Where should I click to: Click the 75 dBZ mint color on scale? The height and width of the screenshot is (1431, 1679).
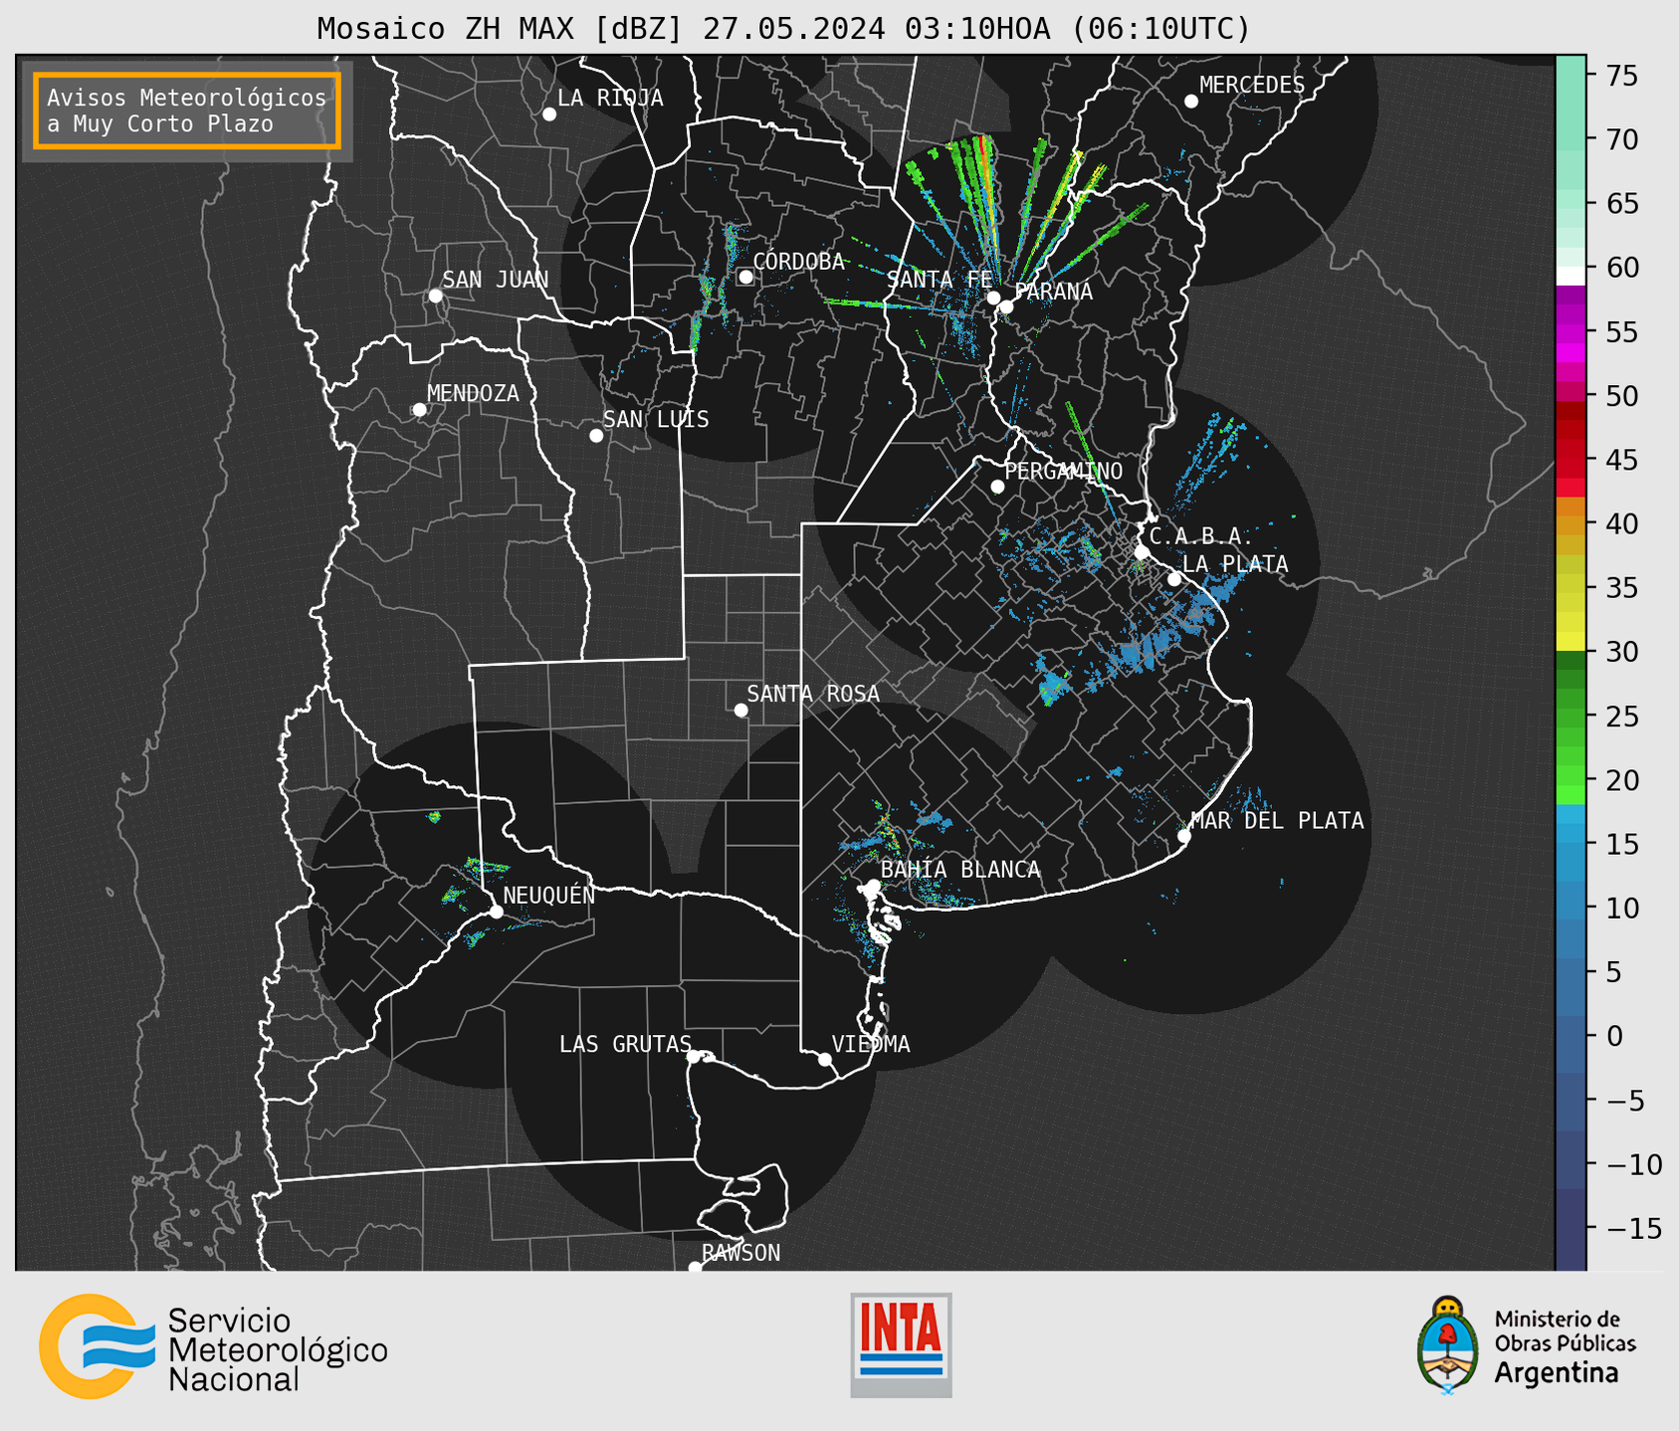click(x=1571, y=76)
